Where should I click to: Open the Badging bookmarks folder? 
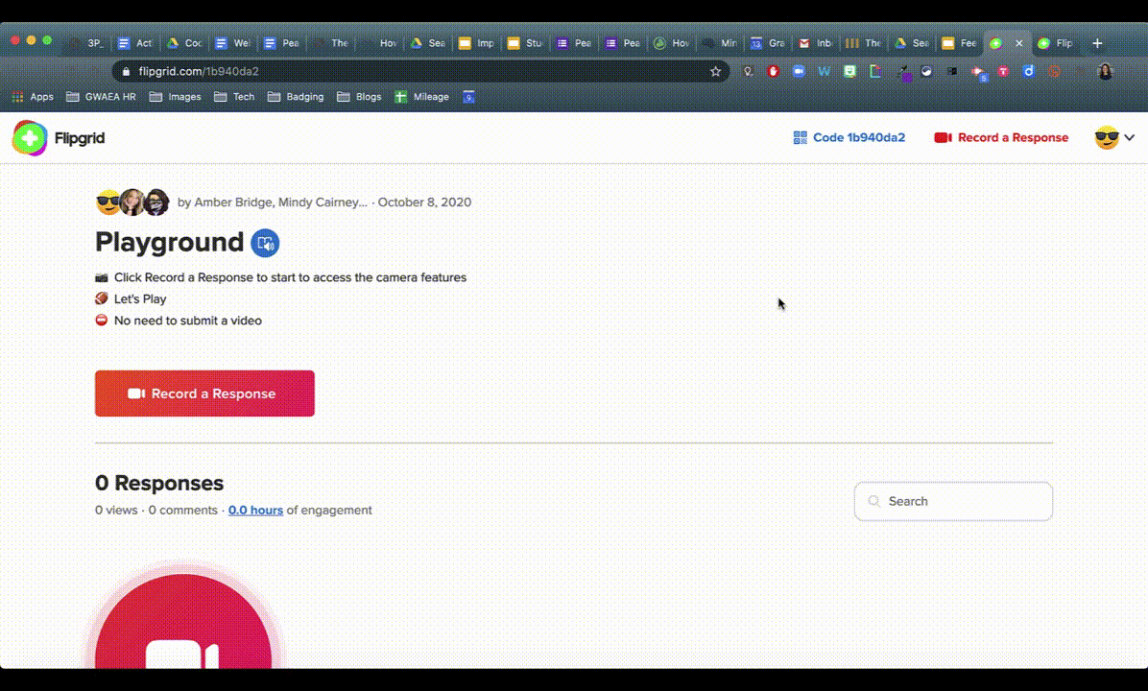click(296, 97)
